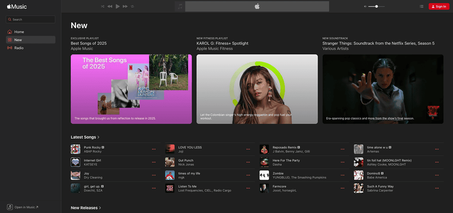Toggle shuffle playback

coord(103,6)
